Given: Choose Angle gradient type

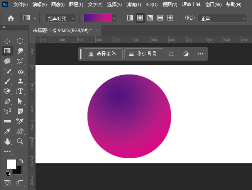Looking at the screenshot, I should [x=150, y=18].
